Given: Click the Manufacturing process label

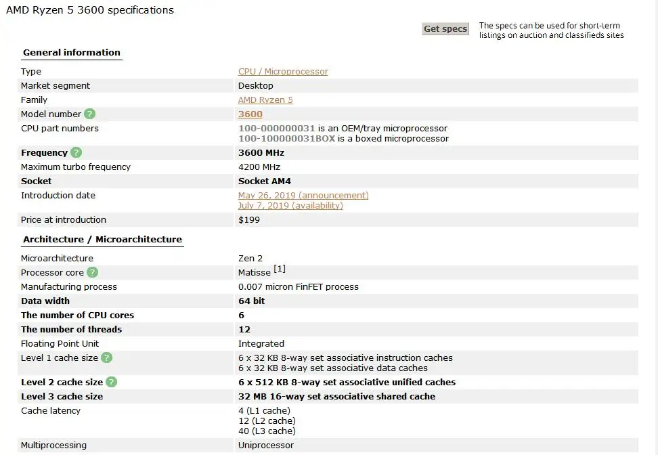Looking at the screenshot, I should [69, 286].
